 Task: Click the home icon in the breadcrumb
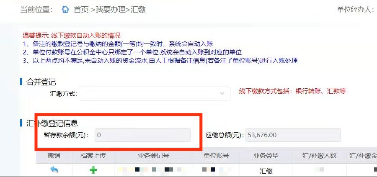[65, 9]
